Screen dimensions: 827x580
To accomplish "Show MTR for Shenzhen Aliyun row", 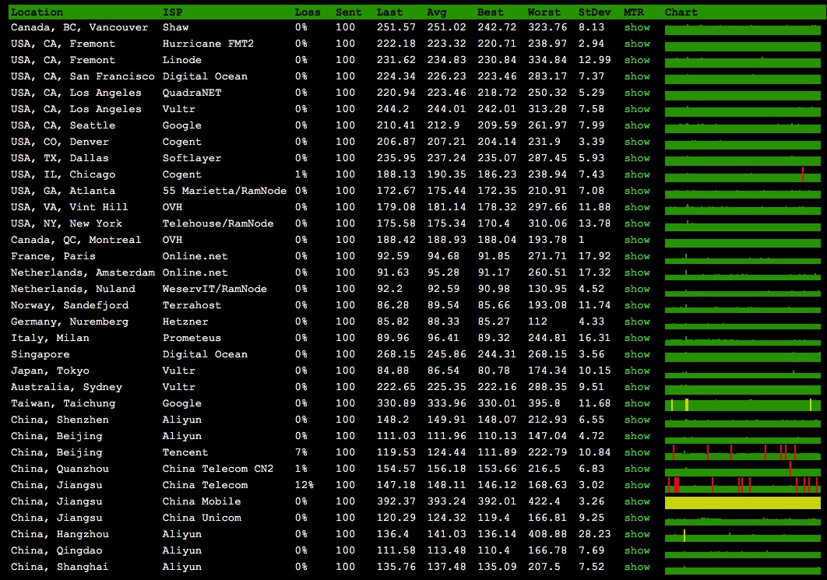I will click(637, 420).
